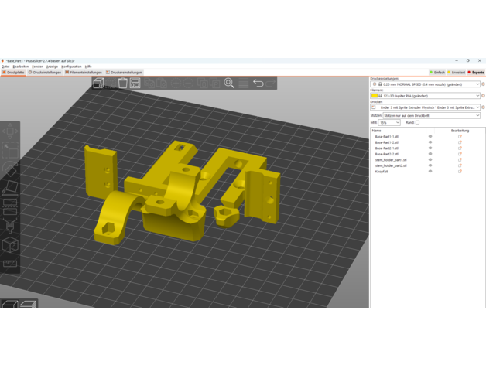Switch to the Filamenteinstellungen tab

(84, 73)
